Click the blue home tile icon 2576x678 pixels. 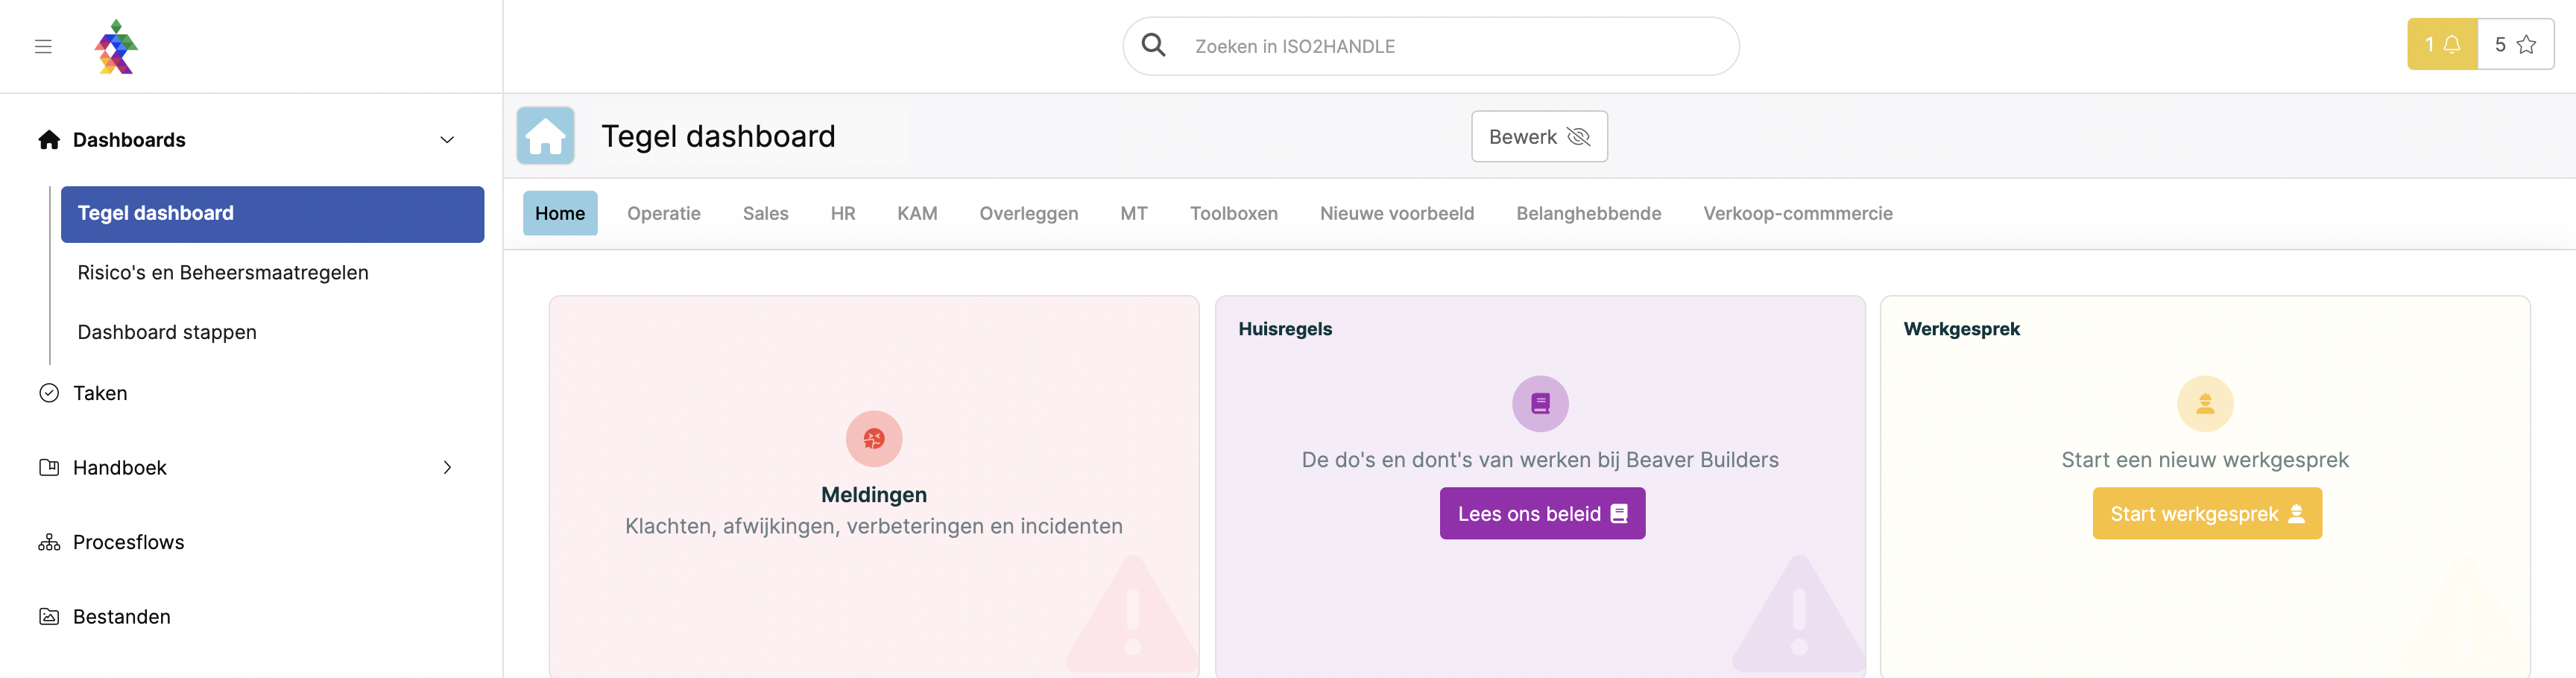point(545,136)
